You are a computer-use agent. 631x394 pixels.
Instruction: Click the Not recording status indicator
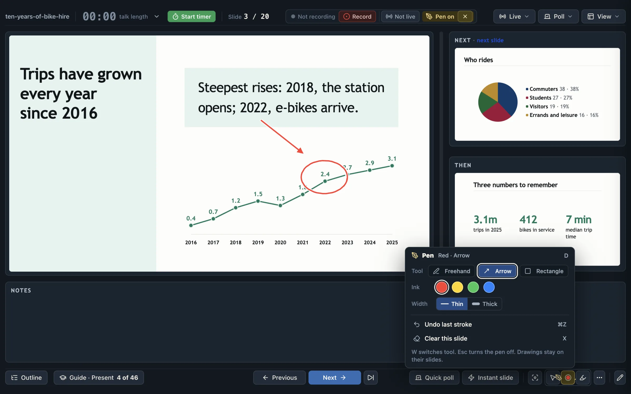313,16
